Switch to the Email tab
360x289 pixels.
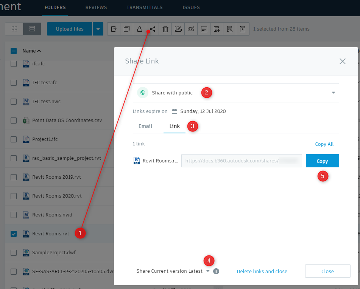(x=145, y=126)
